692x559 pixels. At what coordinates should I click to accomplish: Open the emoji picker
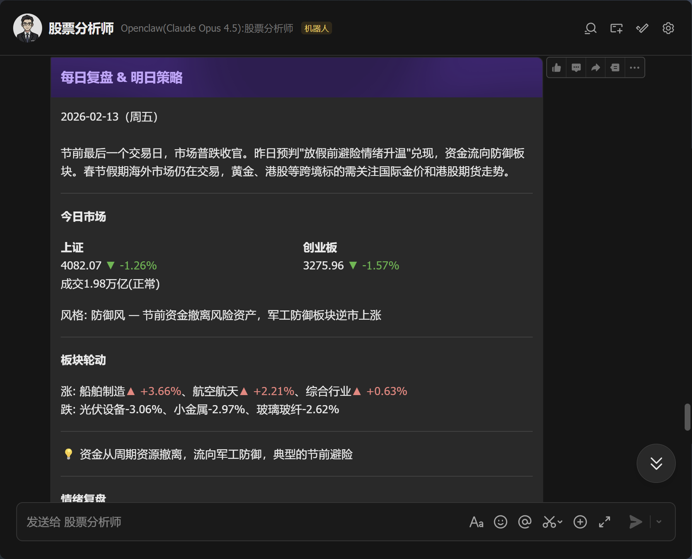pos(500,522)
